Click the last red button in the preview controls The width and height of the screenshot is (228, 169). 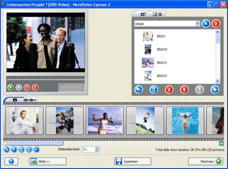point(35,87)
